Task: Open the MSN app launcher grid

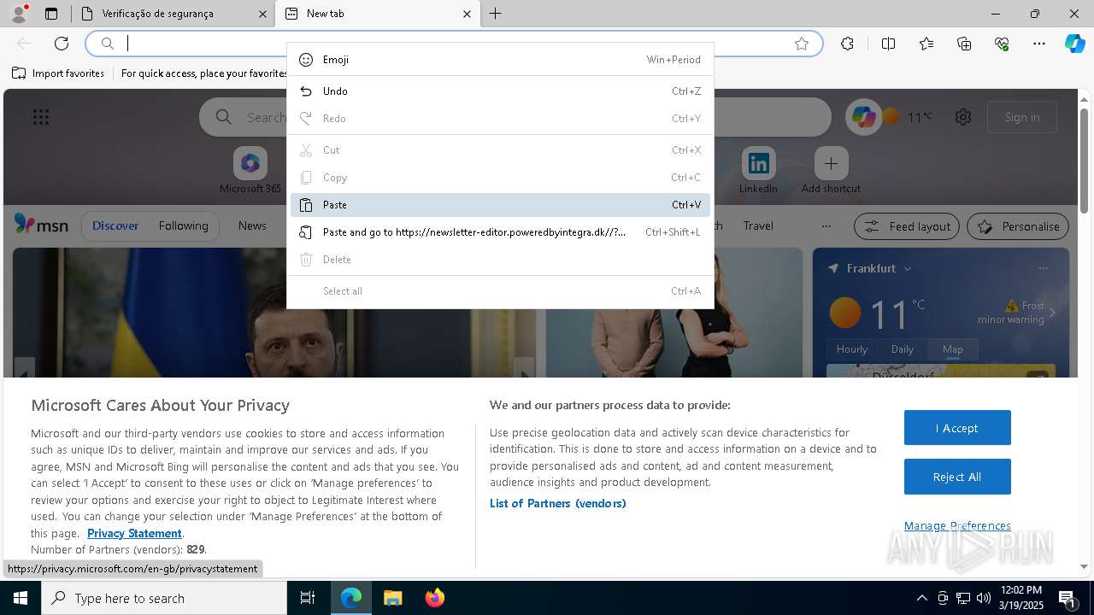Action: point(41,117)
